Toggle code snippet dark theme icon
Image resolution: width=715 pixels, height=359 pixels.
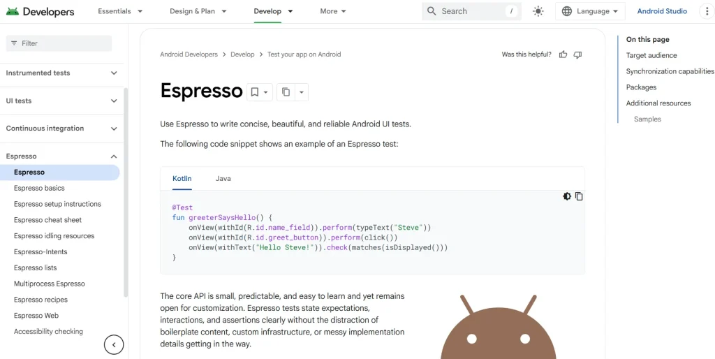(567, 196)
